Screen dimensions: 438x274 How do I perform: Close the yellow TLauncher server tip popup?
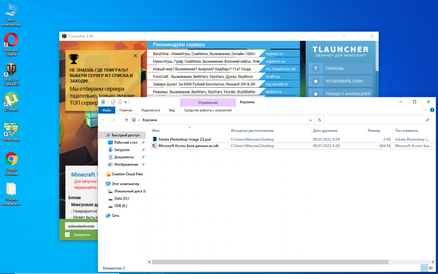tap(135, 56)
